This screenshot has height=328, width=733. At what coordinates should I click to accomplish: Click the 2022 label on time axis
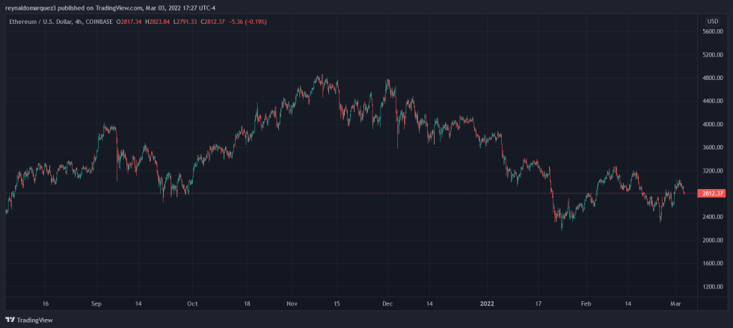[487, 303]
